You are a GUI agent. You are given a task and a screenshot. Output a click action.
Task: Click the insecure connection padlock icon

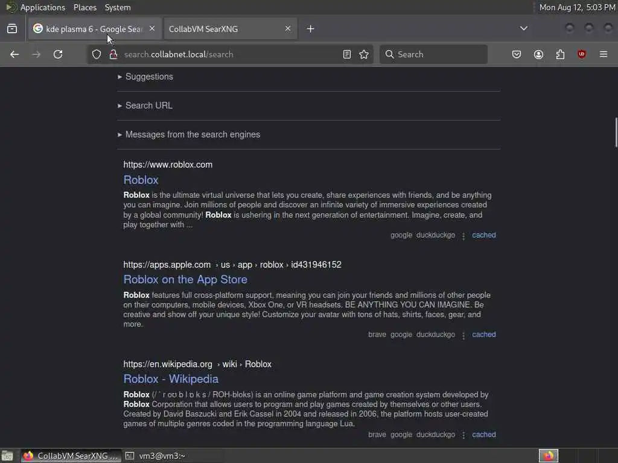coord(113,54)
